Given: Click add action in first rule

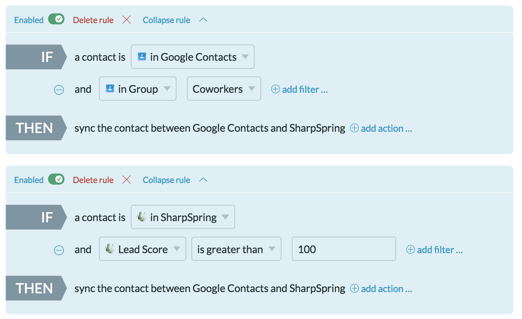Looking at the screenshot, I should pyautogui.click(x=381, y=128).
